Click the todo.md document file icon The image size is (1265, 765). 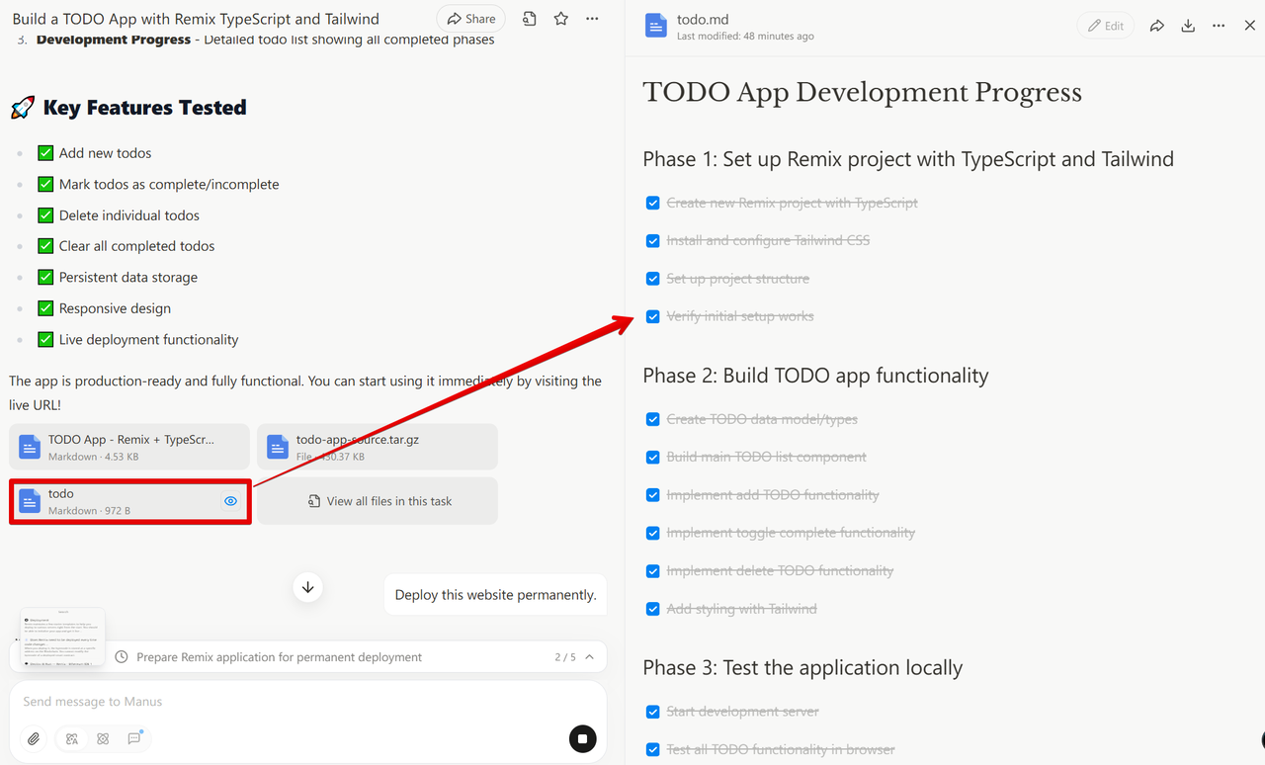(656, 26)
